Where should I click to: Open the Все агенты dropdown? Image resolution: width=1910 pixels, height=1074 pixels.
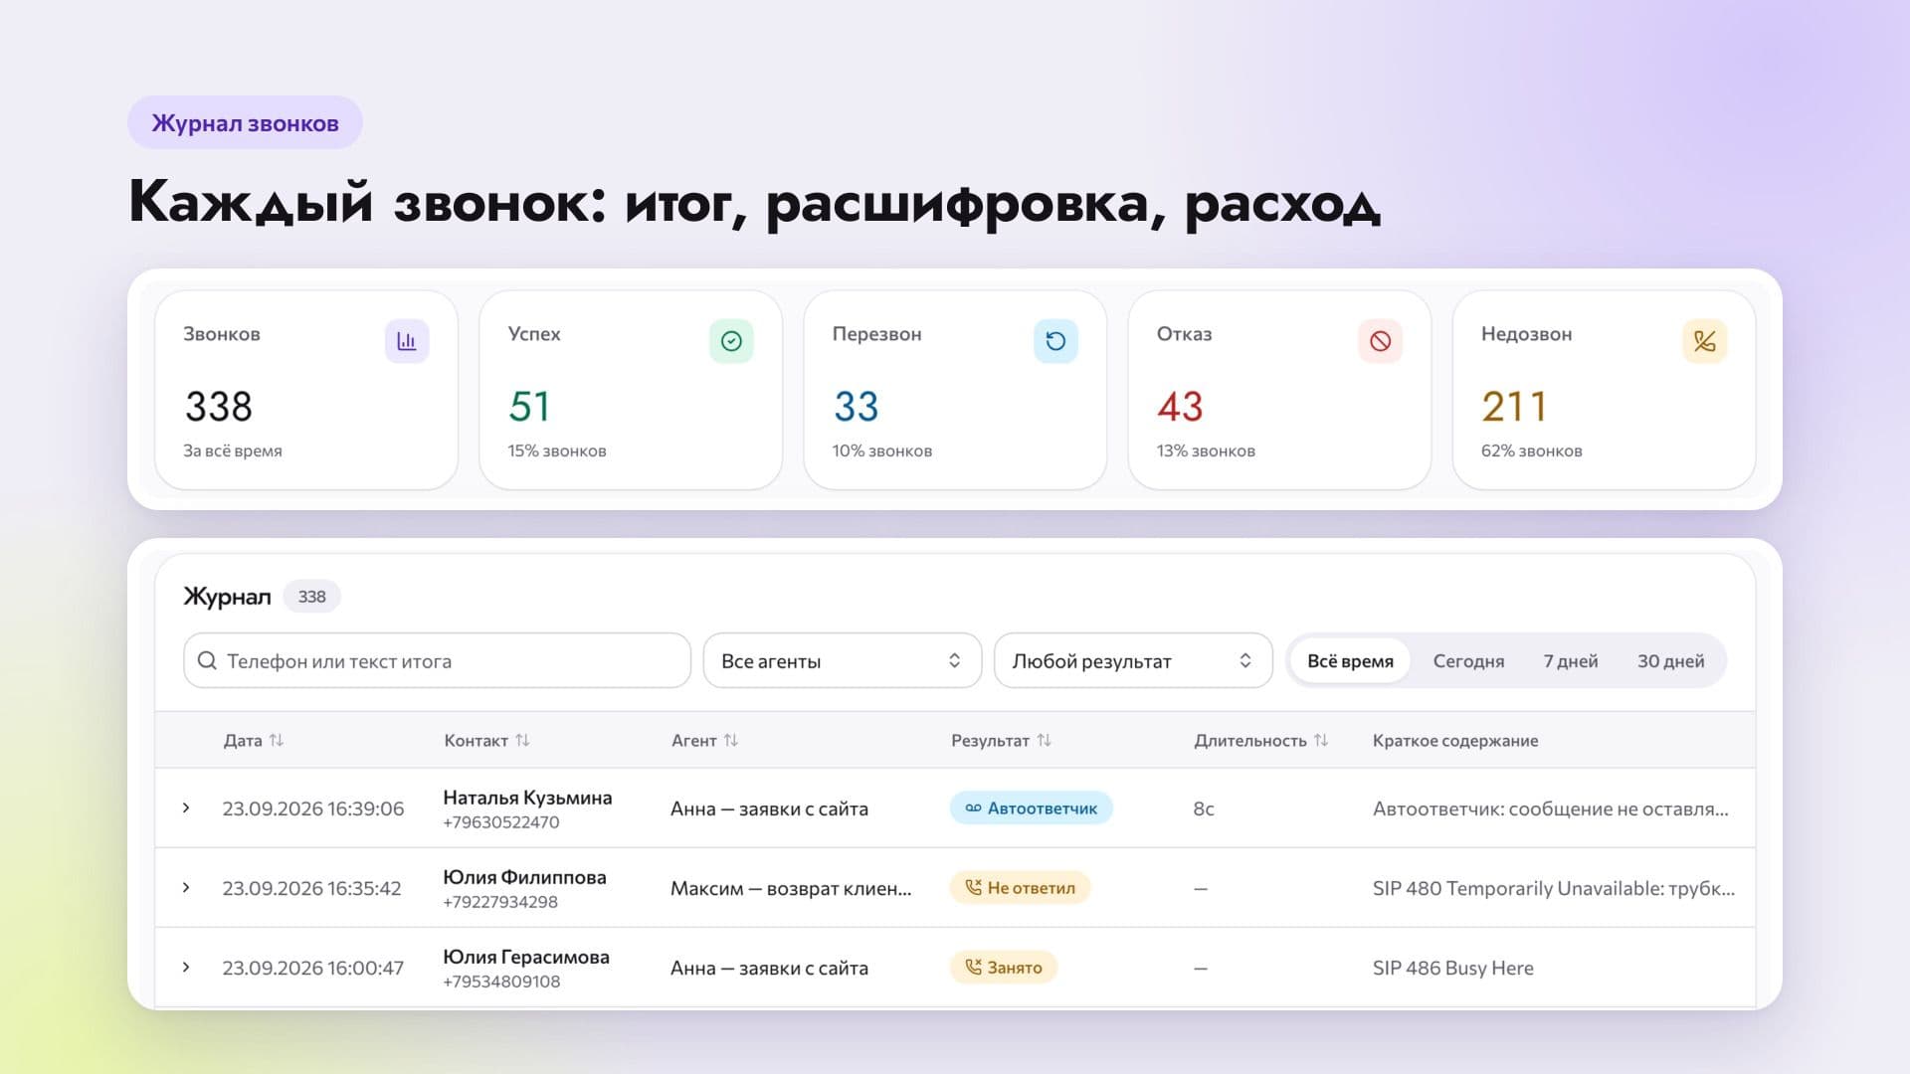click(x=842, y=660)
